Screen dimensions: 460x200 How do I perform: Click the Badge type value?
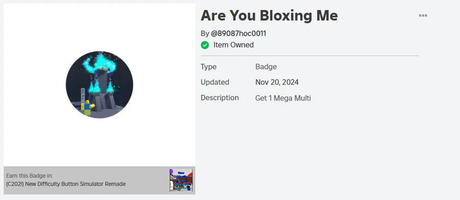[266, 67]
